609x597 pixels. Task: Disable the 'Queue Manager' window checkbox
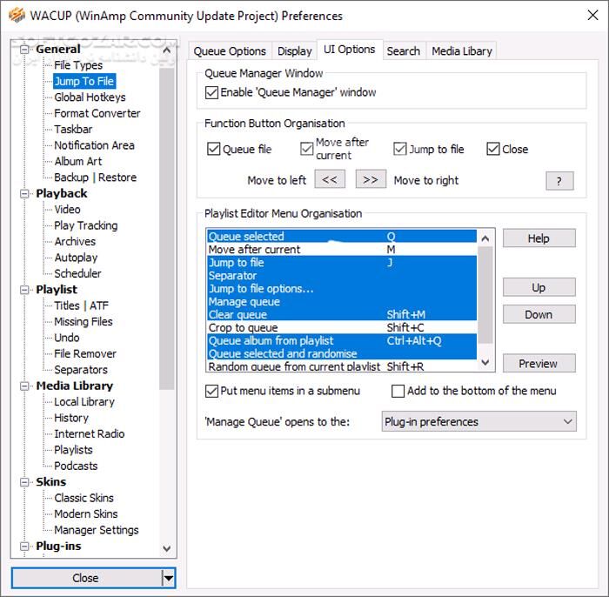pos(211,92)
